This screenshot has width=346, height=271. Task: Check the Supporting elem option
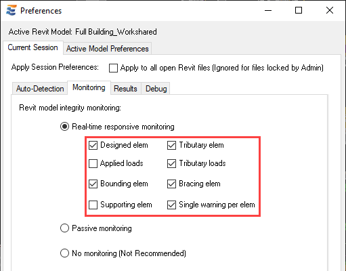pyautogui.click(x=93, y=205)
